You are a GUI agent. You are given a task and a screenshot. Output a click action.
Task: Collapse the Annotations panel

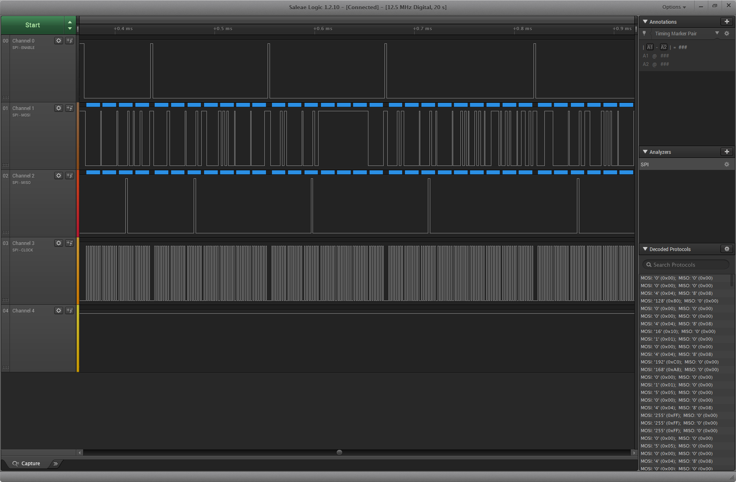tap(645, 22)
